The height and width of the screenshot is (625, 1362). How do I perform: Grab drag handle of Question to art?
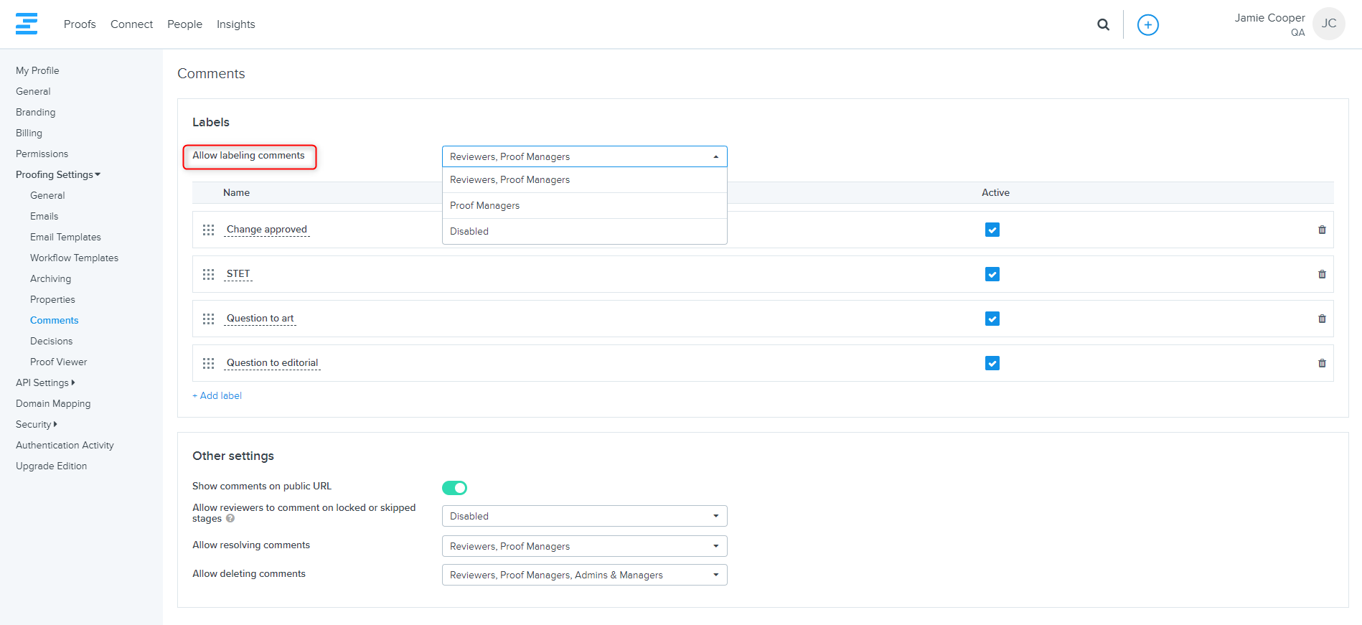[208, 319]
